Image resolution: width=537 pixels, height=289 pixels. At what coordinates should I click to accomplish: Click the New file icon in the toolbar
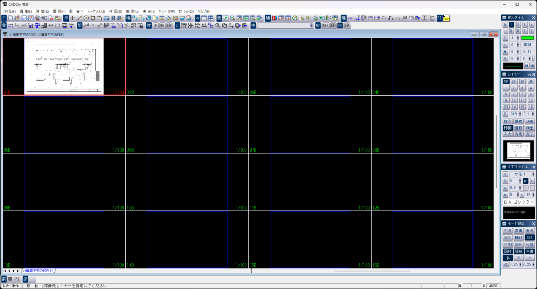pyautogui.click(x=10, y=18)
